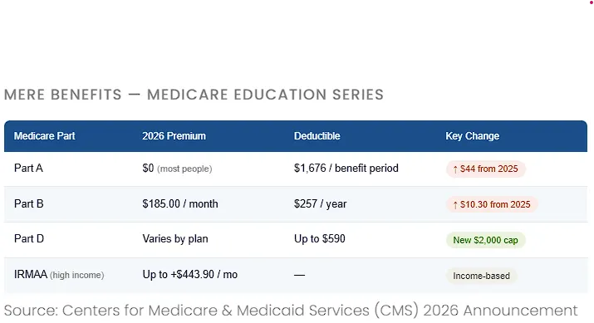Click the CMS 2026 Announcement source caption
594x323 pixels.
tap(291, 311)
